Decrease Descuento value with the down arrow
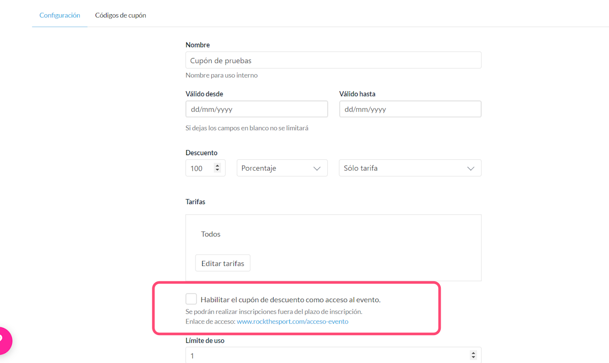The width and height of the screenshot is (609, 363). click(x=217, y=170)
